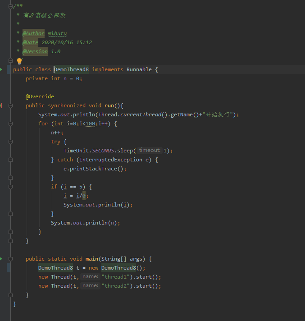Click e.printStackTrace() call
Viewport: 305px width, 321px height.
[x=95, y=169]
